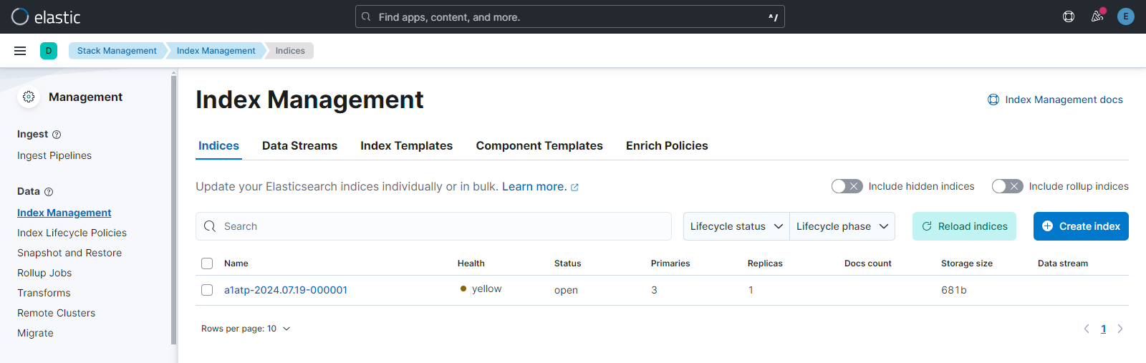Enable Include hidden indices switch

[x=847, y=186]
